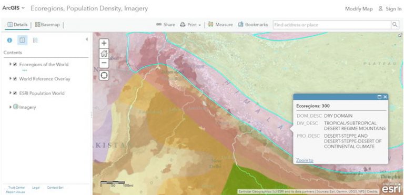Toggle the World Reference Overlay checkbox
Screen dimensions: 404x195
tap(15, 79)
